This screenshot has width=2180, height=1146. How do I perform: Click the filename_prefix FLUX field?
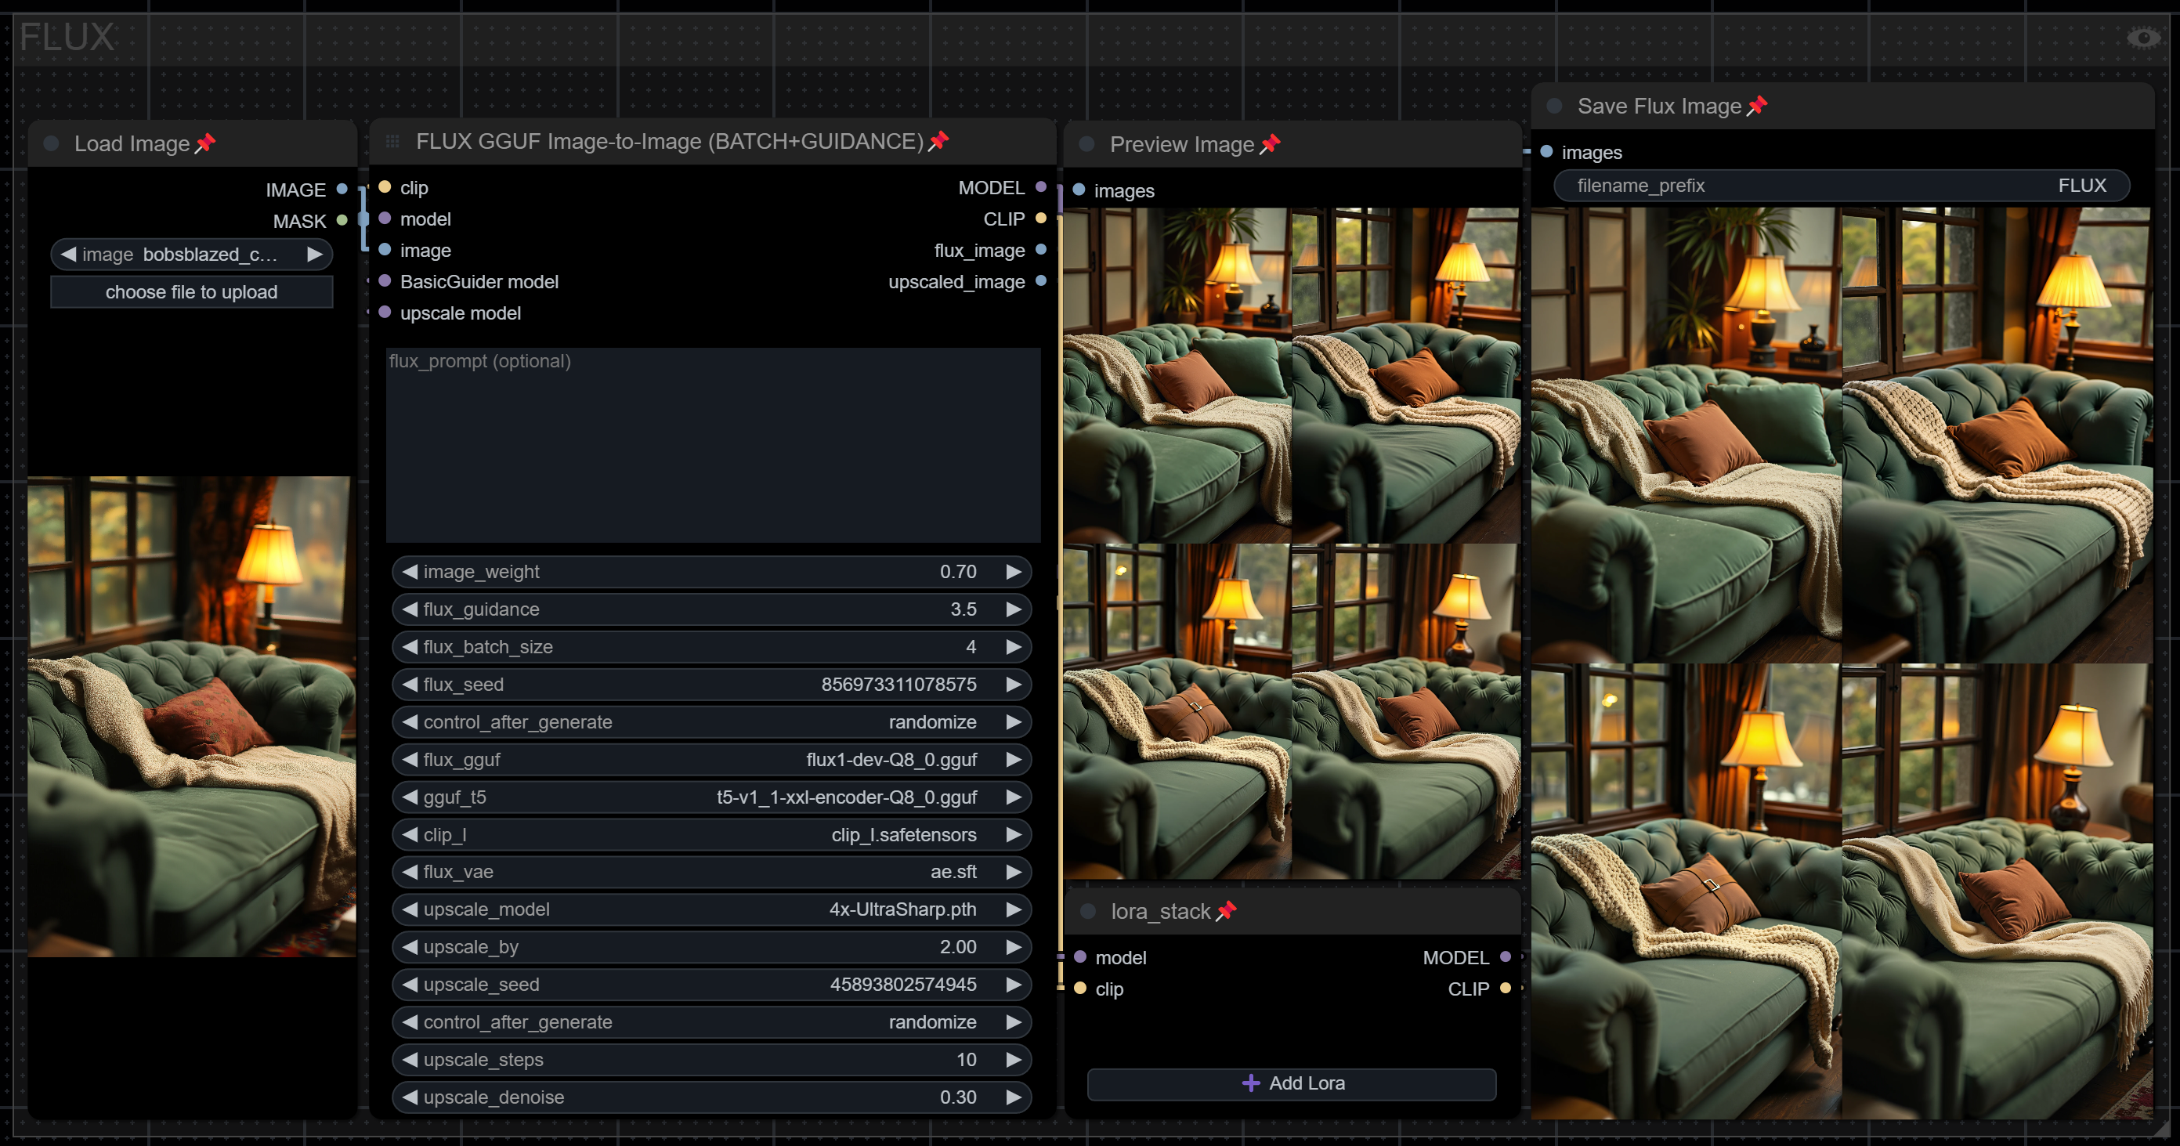pyautogui.click(x=1841, y=186)
